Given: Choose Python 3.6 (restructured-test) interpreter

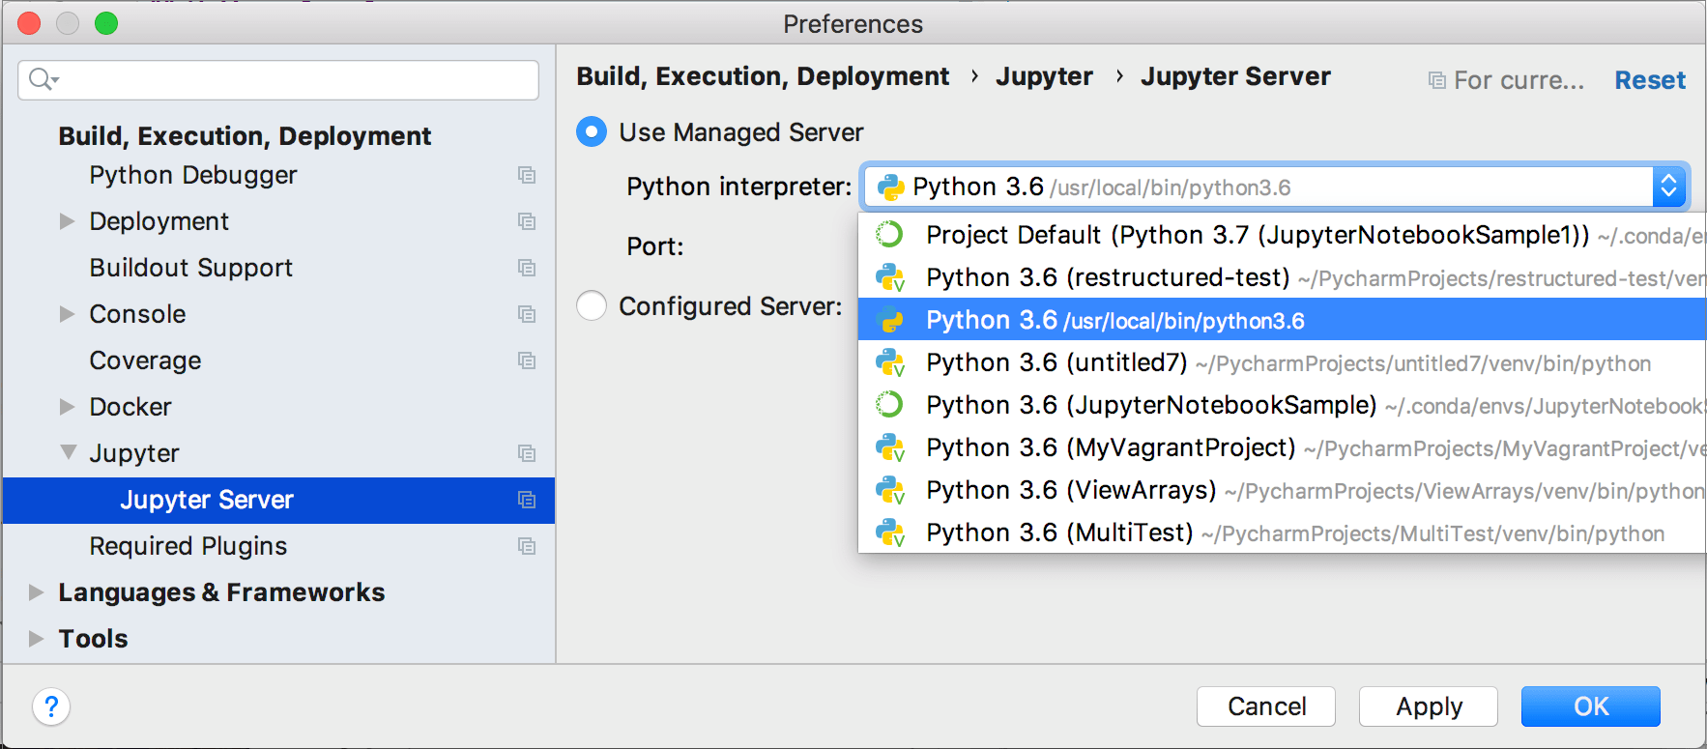Looking at the screenshot, I should click(x=1282, y=277).
